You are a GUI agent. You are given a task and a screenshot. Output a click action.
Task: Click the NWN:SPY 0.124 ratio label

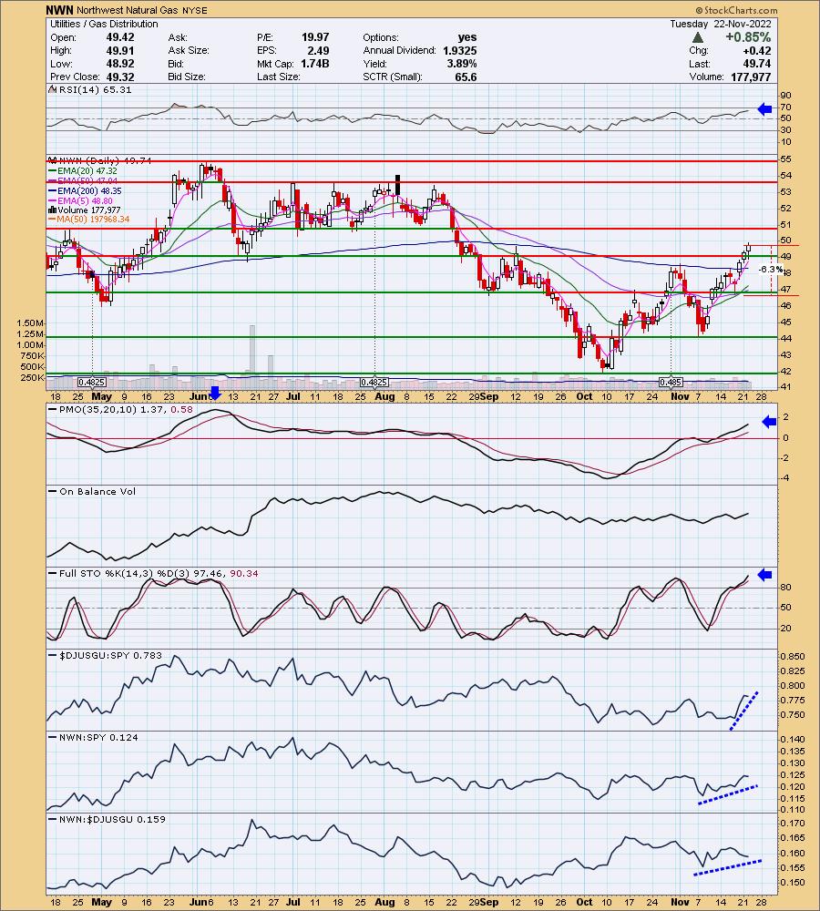98,737
